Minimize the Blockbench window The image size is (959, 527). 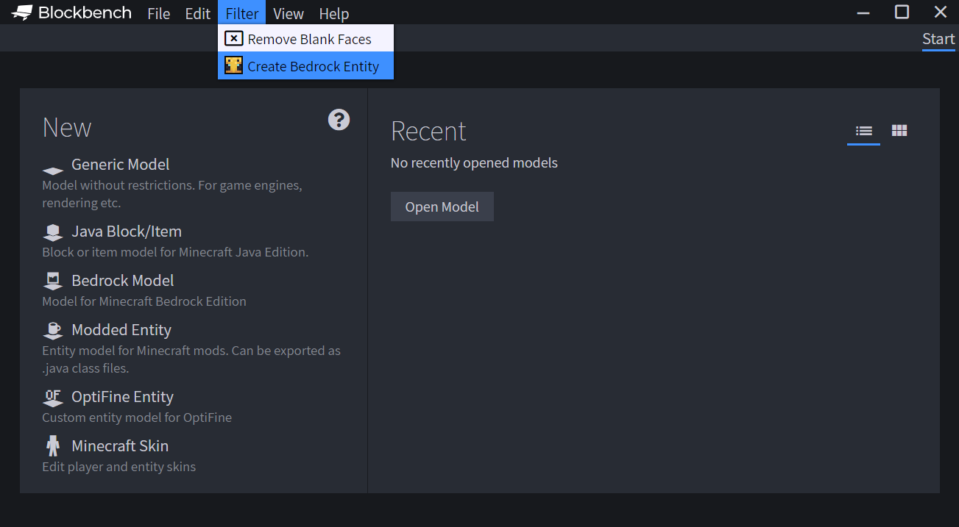click(864, 12)
